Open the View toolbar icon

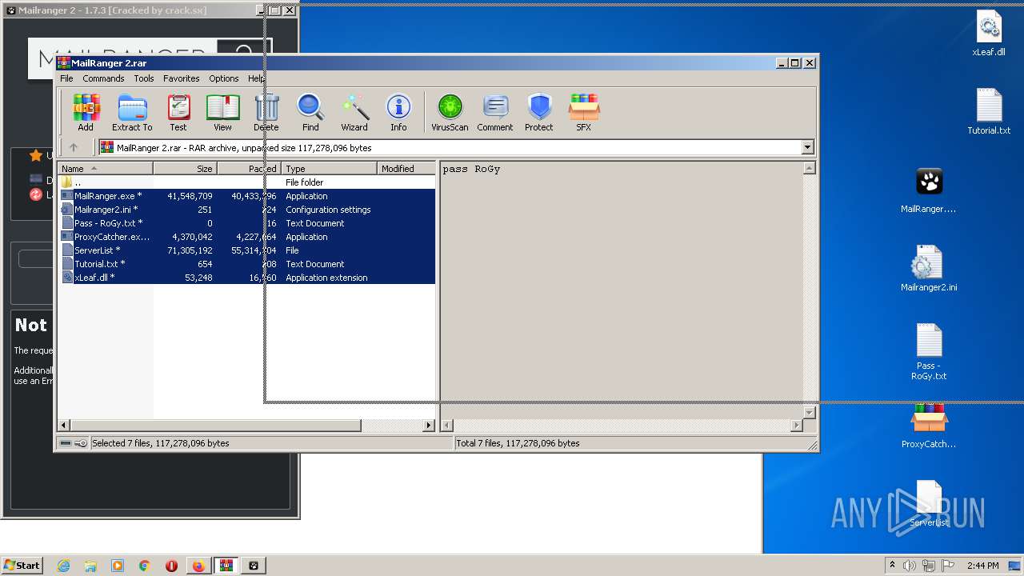coord(222,112)
